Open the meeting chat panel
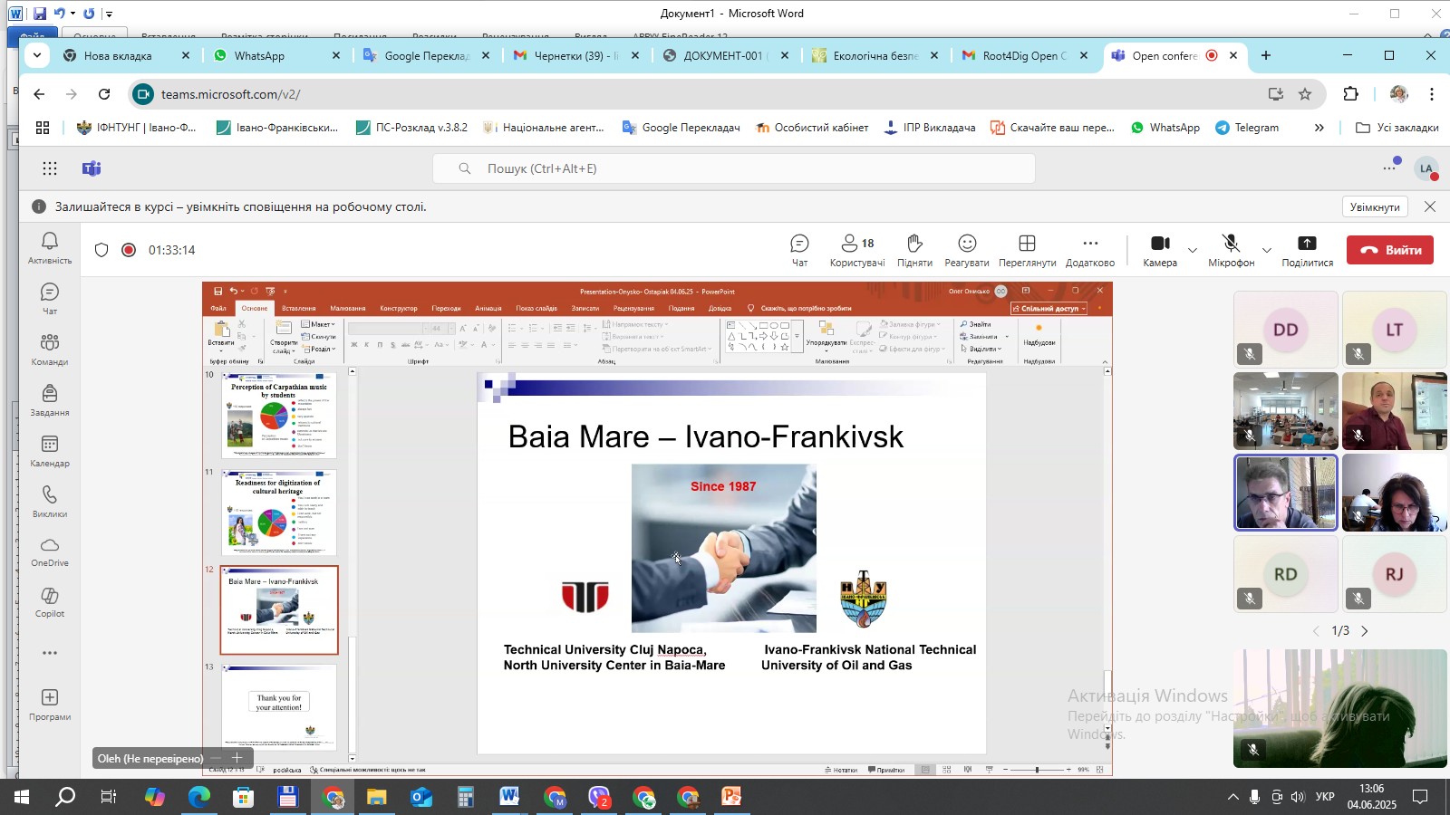 point(799,250)
